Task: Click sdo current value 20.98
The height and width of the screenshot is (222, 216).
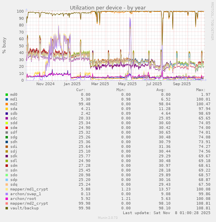Action: coord(85,175)
